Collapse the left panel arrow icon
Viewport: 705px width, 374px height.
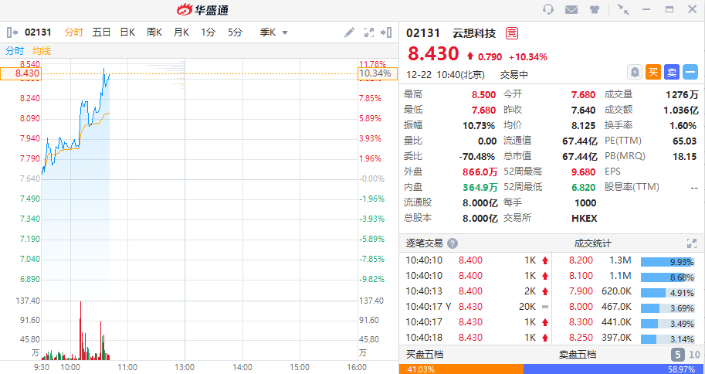(12, 32)
